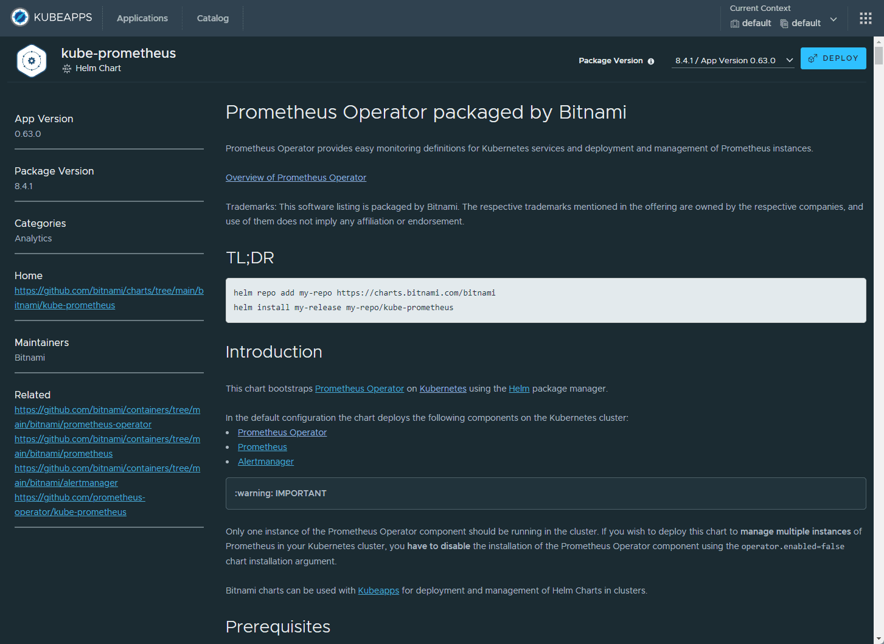Image resolution: width=884 pixels, height=644 pixels.
Task: Open the package version 8.4.1 selector
Action: (733, 61)
